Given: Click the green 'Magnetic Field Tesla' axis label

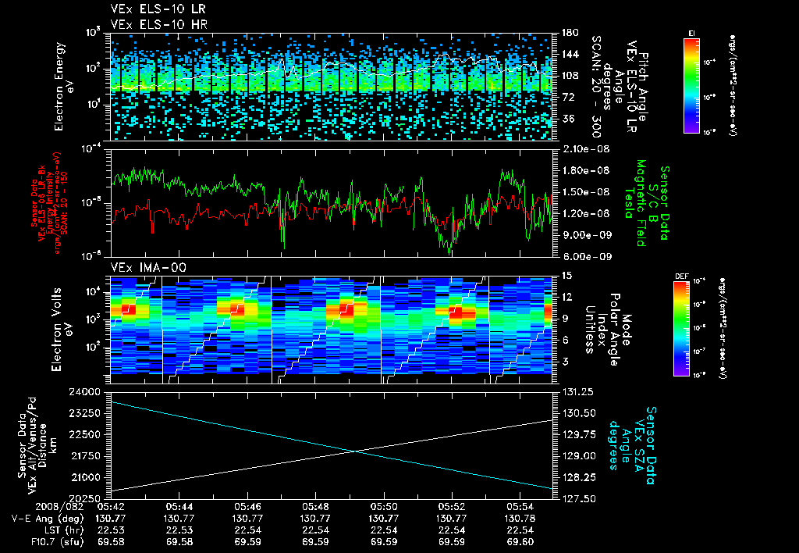Looking at the screenshot, I should pos(635,203).
